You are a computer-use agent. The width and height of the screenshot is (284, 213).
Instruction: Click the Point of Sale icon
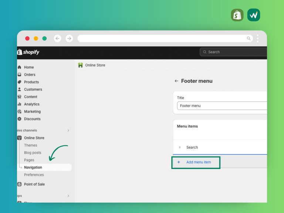(19, 184)
